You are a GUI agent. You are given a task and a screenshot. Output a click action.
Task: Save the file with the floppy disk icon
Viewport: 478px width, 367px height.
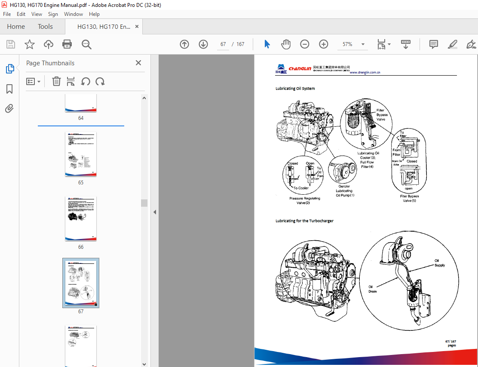pyautogui.click(x=11, y=44)
